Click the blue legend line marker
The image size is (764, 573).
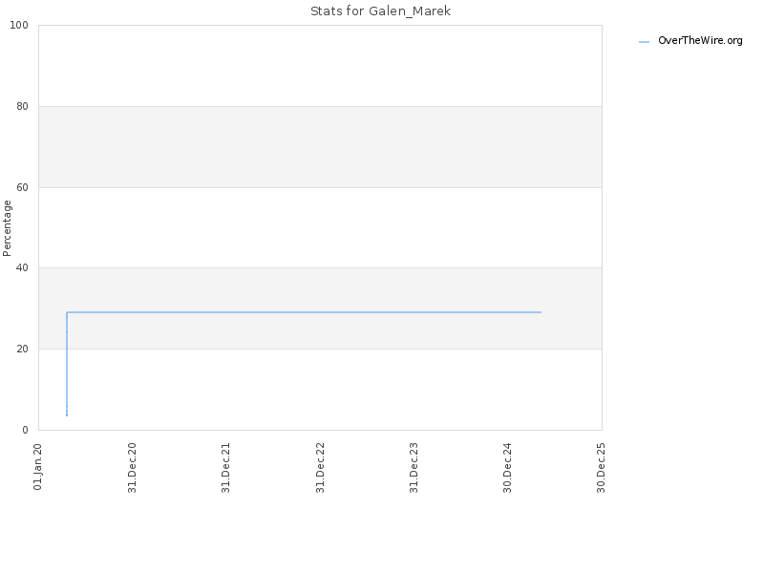tap(644, 42)
